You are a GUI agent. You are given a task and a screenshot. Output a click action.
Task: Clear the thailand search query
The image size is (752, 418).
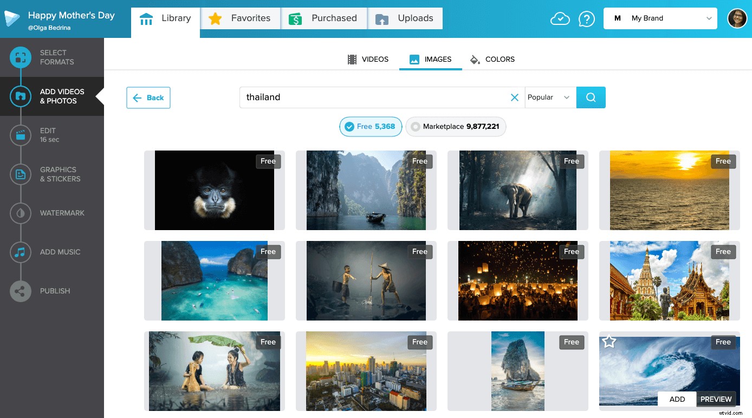pyautogui.click(x=514, y=97)
